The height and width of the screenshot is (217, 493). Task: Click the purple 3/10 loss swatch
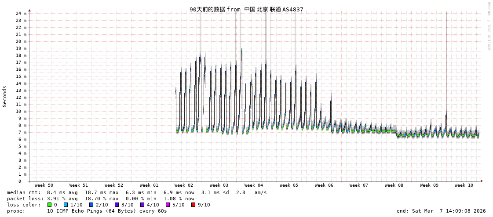(x=117, y=205)
